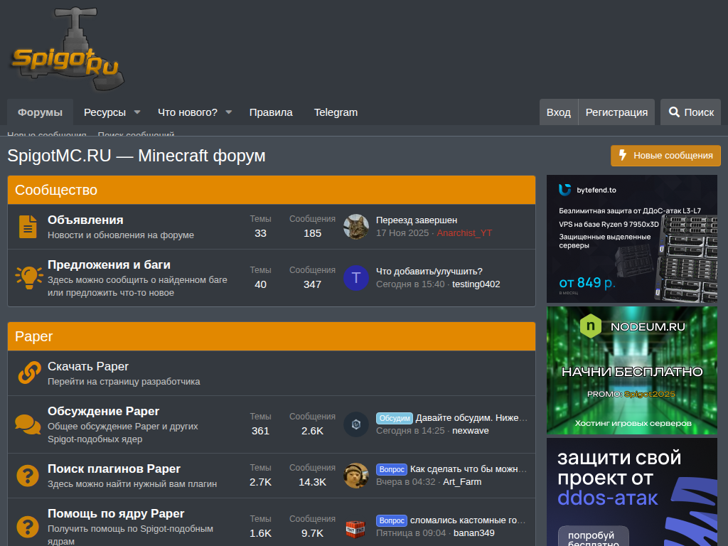This screenshot has width=728, height=546.
Task: Click the Объявления document icon
Action: point(28,227)
